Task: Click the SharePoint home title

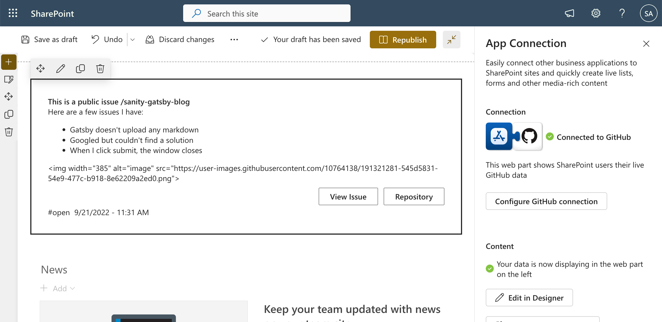Action: tap(52, 13)
